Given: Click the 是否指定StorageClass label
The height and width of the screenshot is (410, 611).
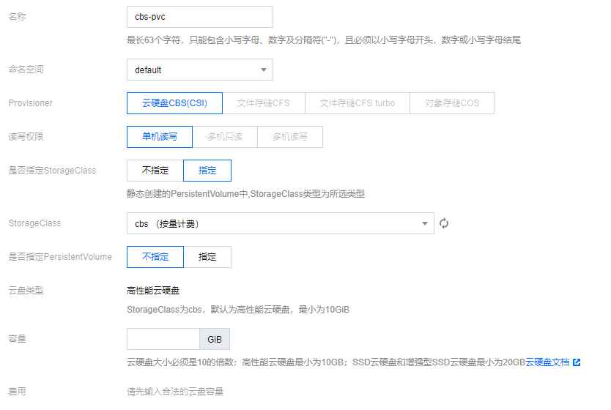Looking at the screenshot, I should tap(52, 171).
